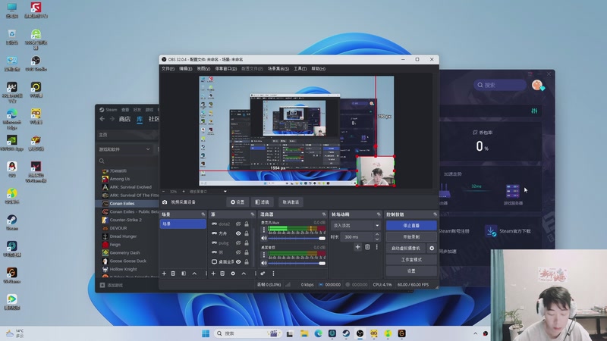Undock the 混音器 panel with its header icon
This screenshot has height=341, width=607.
click(x=324, y=214)
